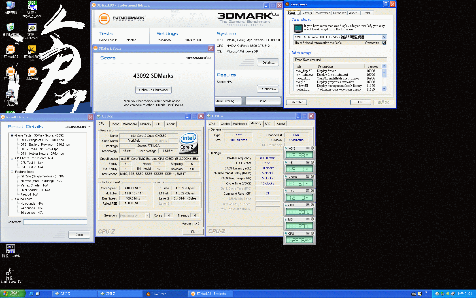The width and height of the screenshot is (476, 298).
Task: Click the Description column header
Action: coord(340,66)
